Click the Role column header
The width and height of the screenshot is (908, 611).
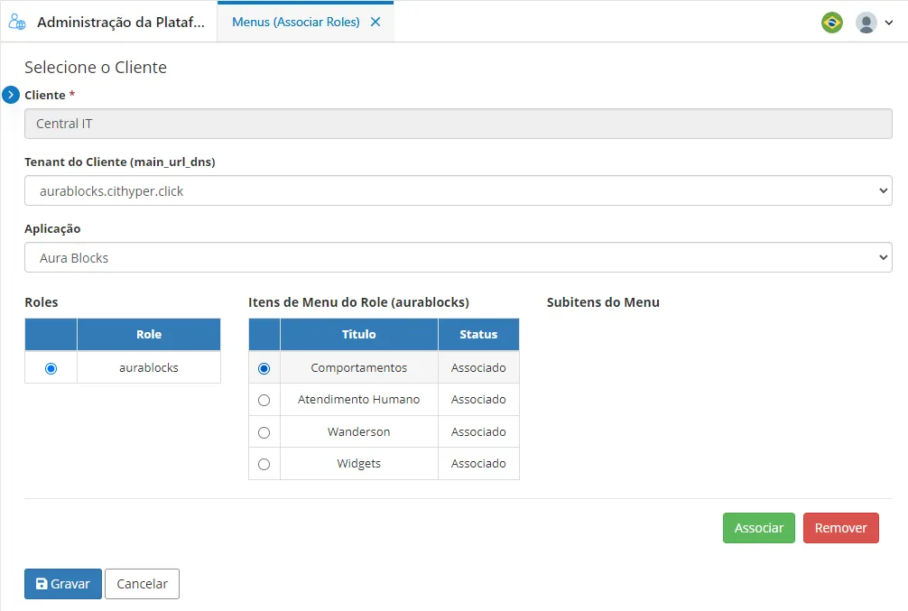click(149, 334)
